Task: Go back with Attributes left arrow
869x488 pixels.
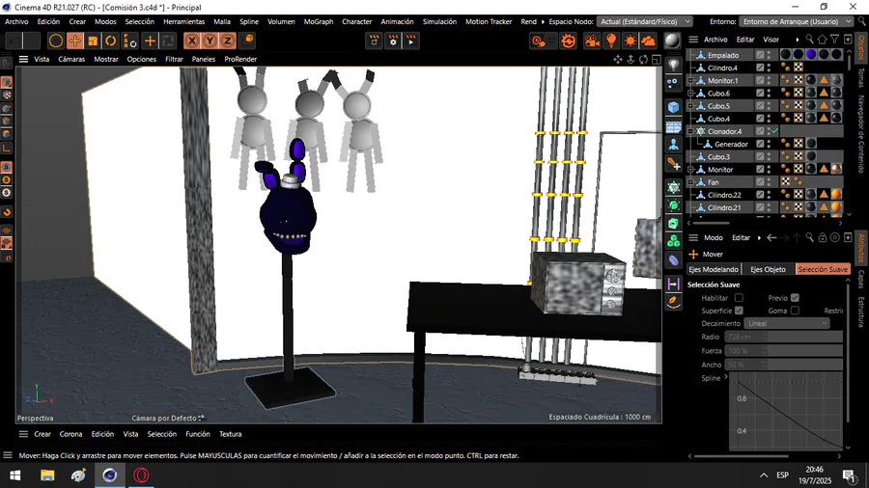Action: tap(771, 238)
